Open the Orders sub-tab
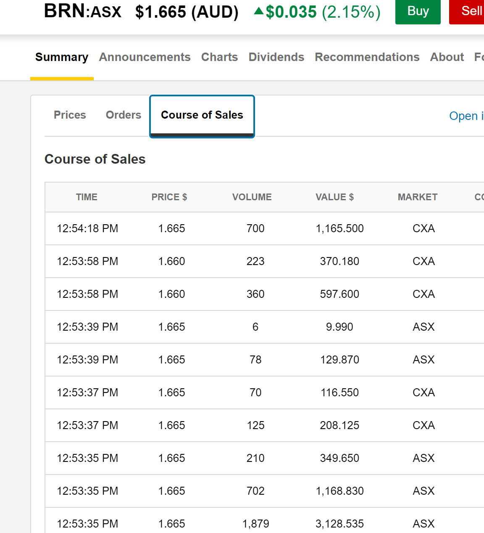 [x=123, y=115]
